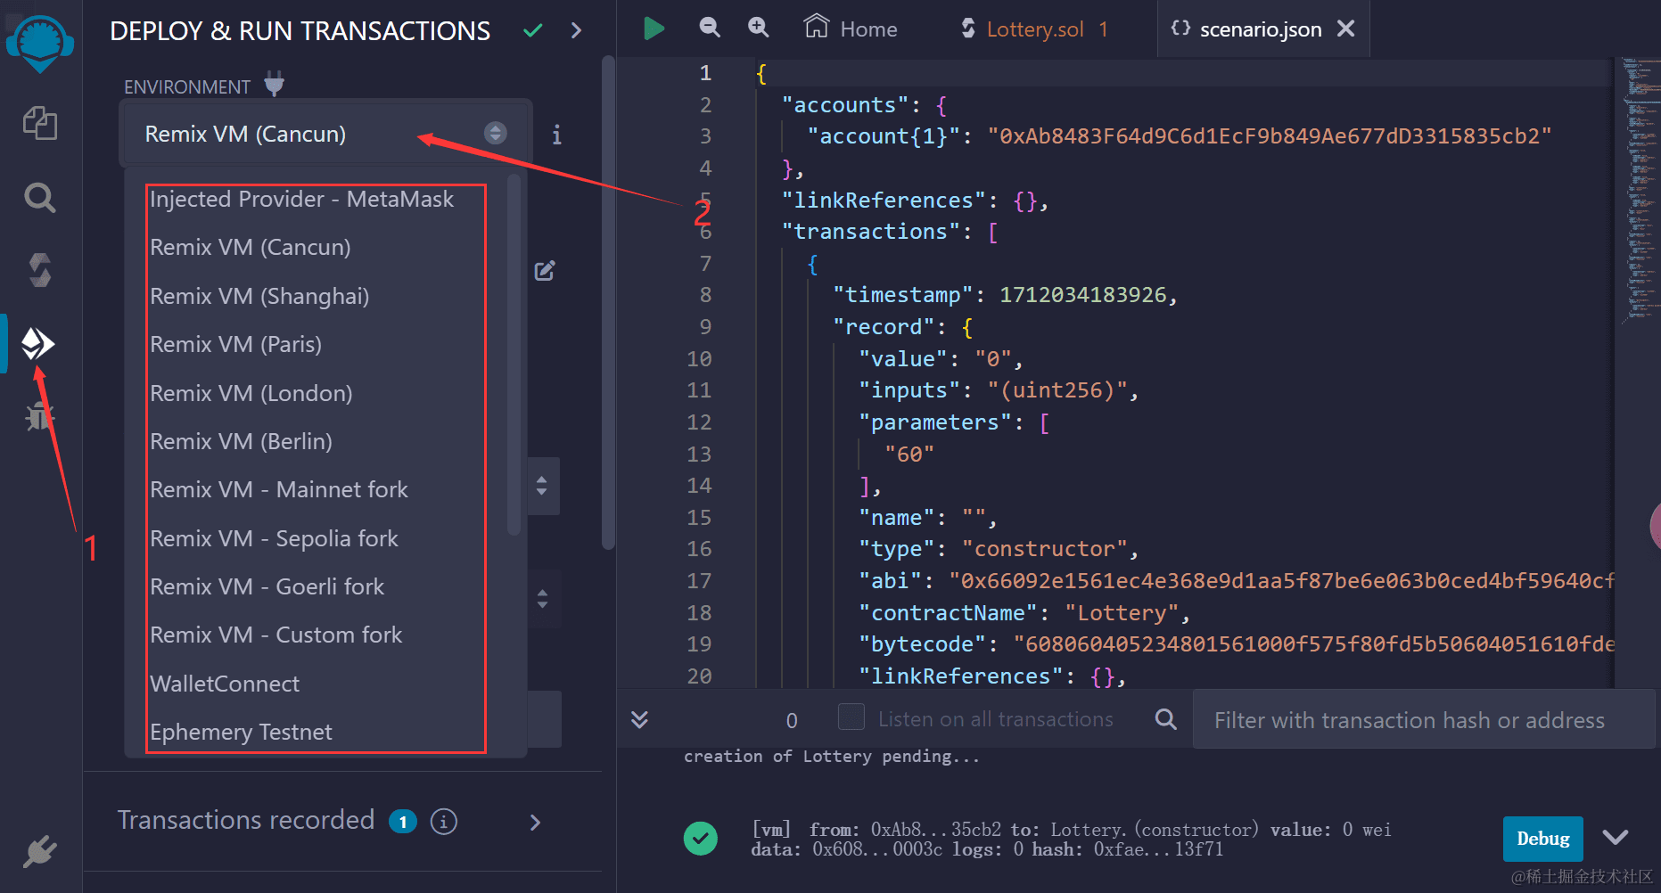Click the environment dropdown list scrollbar
This screenshot has width=1661, height=893.
point(514,355)
